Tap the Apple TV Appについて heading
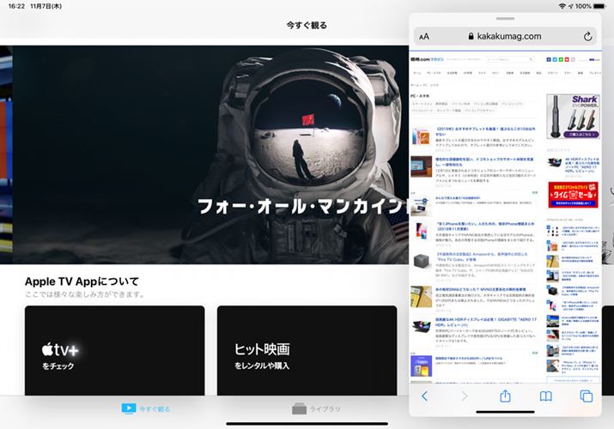Viewport: 614px width, 429px height. point(82,281)
